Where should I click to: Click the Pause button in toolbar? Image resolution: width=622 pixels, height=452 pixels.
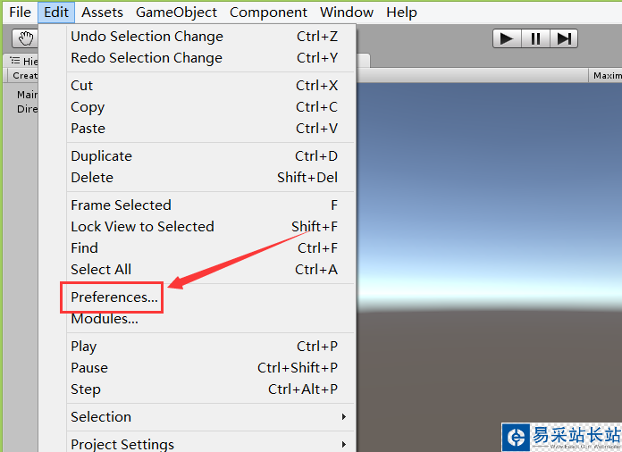coord(535,38)
